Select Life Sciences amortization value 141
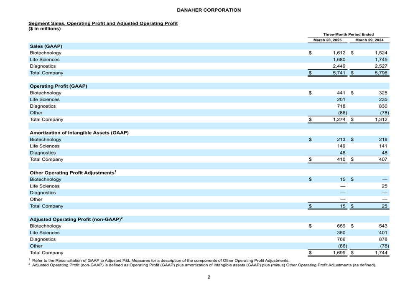This screenshot has height=286, width=418. click(383, 146)
